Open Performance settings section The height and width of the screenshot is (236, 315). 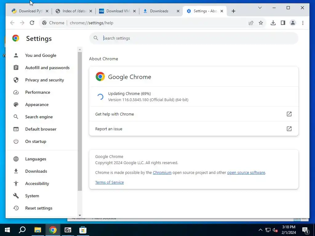pos(38,92)
